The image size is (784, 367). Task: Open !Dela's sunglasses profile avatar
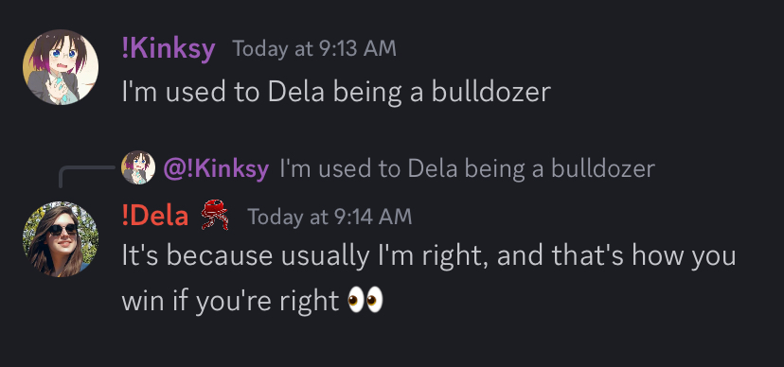point(61,239)
